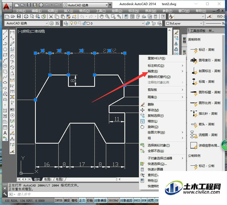The image size is (227, 205).
Task: Toggle 极轴 polar tracking
Action: (x=90, y=200)
